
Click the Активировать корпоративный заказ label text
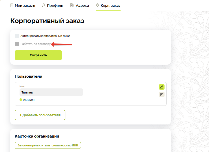(45, 36)
